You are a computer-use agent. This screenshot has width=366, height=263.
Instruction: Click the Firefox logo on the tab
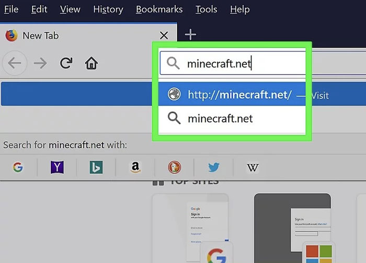coord(12,35)
